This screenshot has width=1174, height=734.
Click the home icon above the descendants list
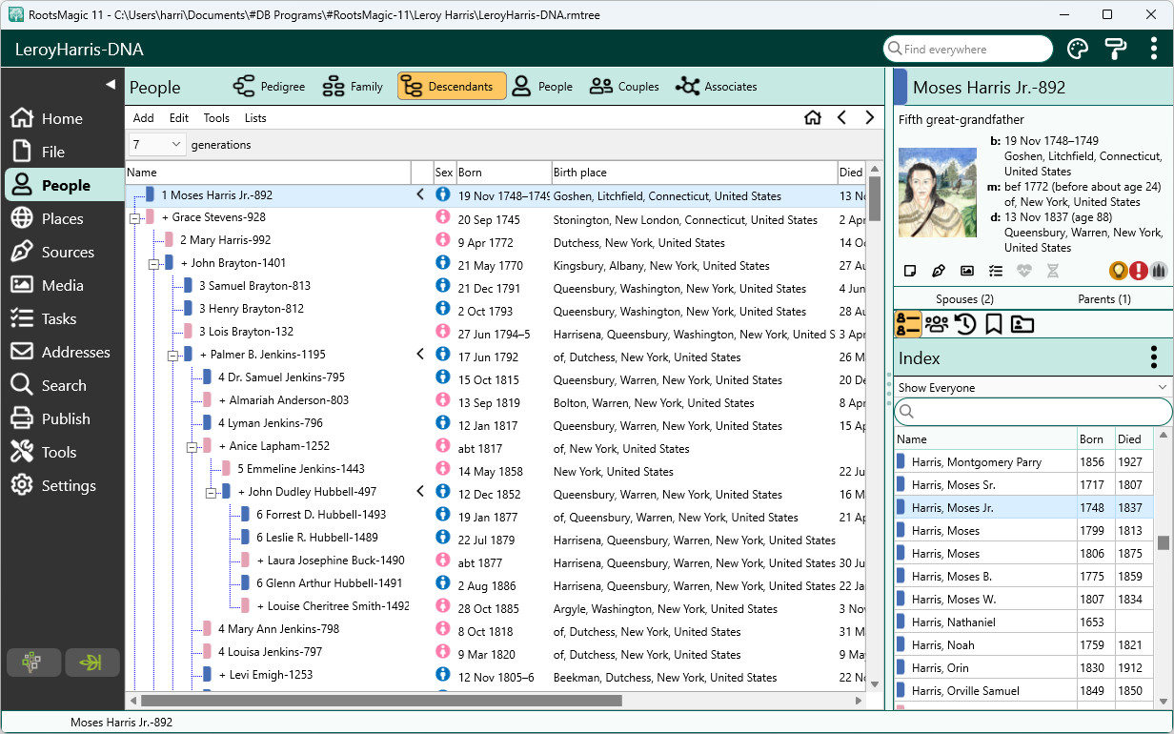pos(813,117)
